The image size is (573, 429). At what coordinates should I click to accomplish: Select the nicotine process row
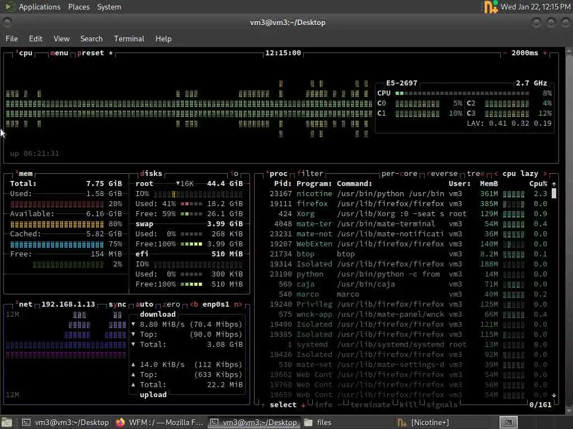(x=408, y=194)
